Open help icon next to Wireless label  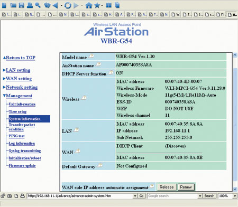pos(84,98)
